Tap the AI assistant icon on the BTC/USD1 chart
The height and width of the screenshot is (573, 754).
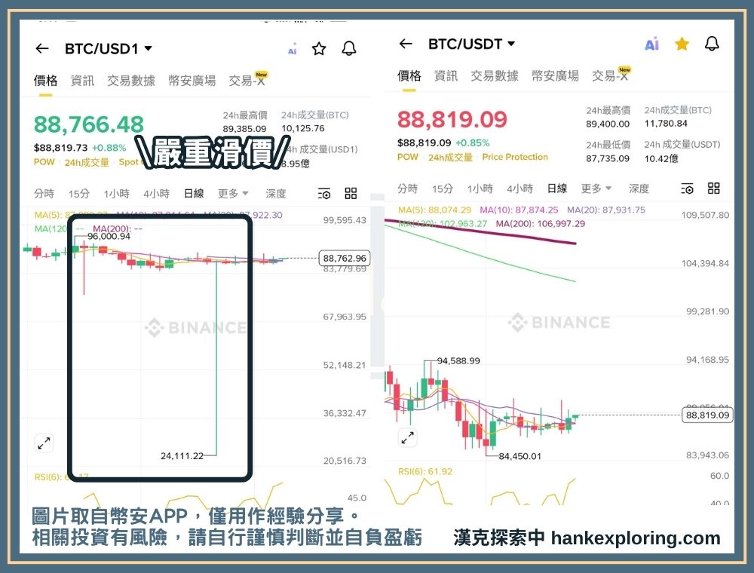pos(292,49)
